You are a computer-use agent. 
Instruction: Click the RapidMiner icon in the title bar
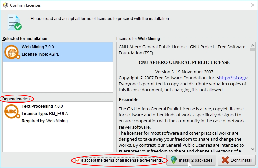click(5, 5)
